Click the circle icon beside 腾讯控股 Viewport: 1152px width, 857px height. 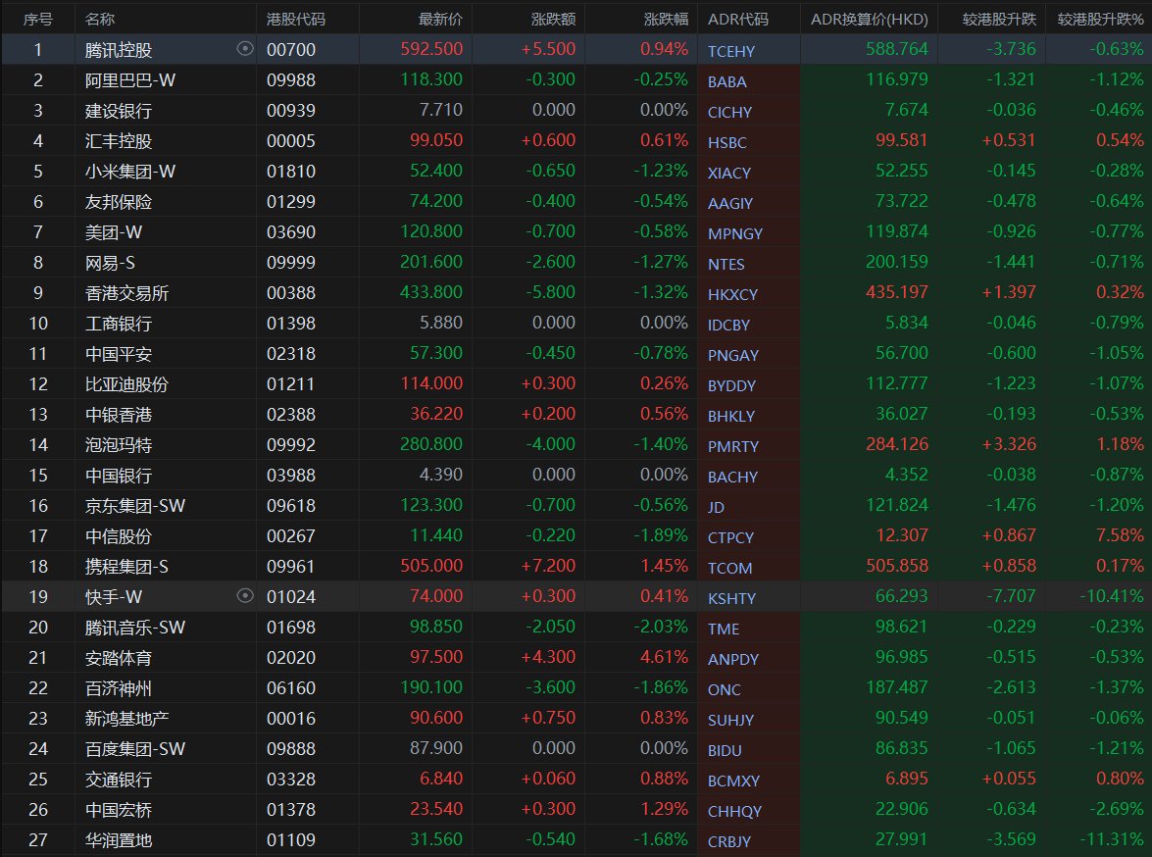click(245, 49)
